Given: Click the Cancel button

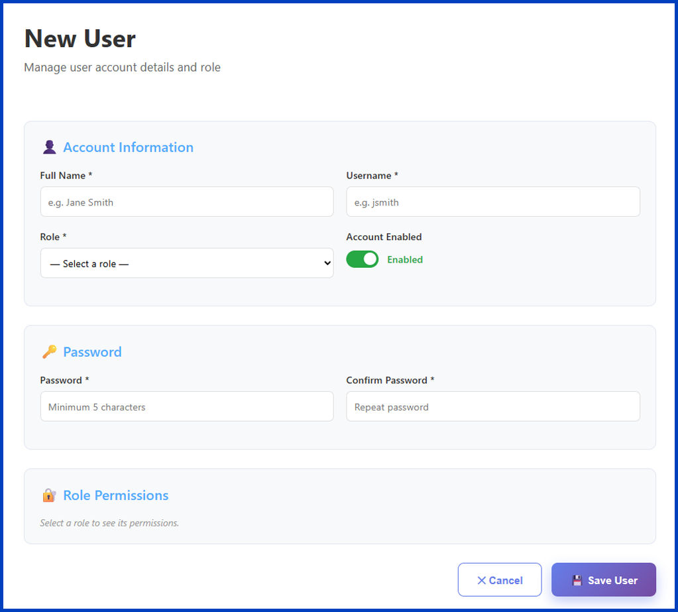Looking at the screenshot, I should (x=500, y=580).
